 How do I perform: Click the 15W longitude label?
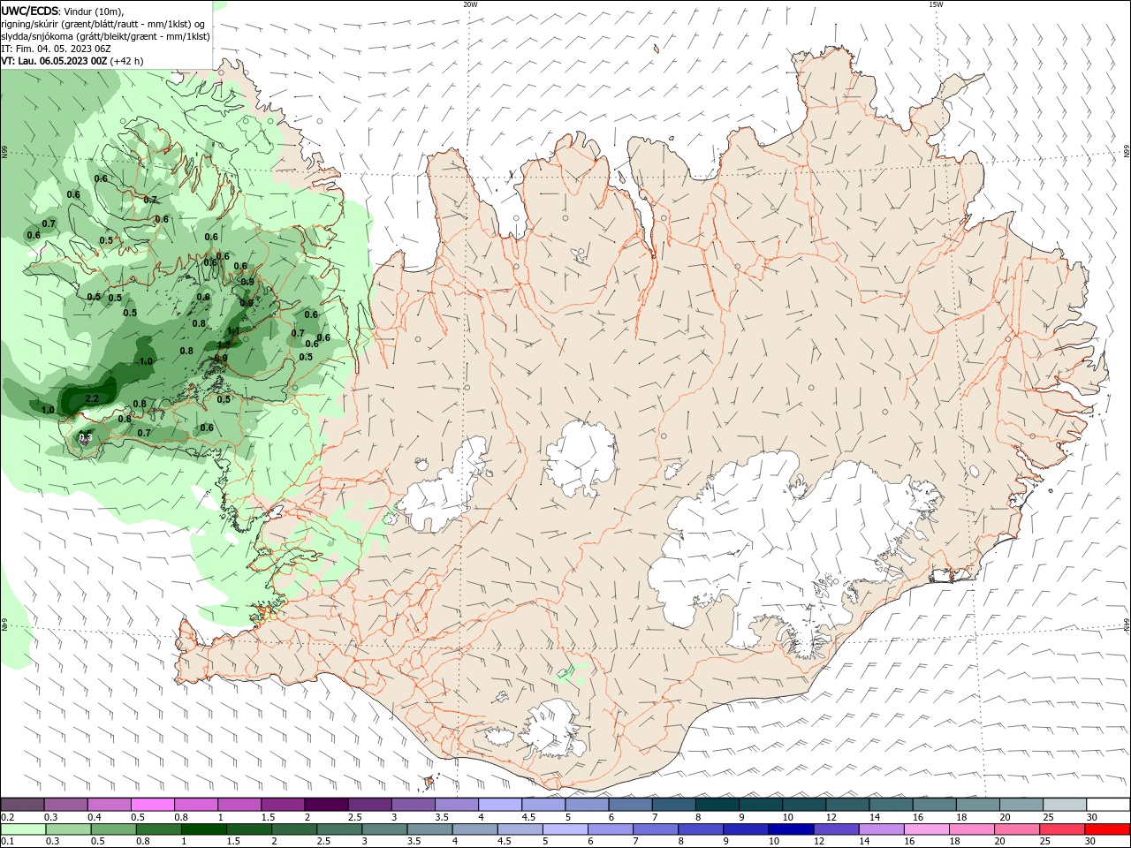point(936,4)
